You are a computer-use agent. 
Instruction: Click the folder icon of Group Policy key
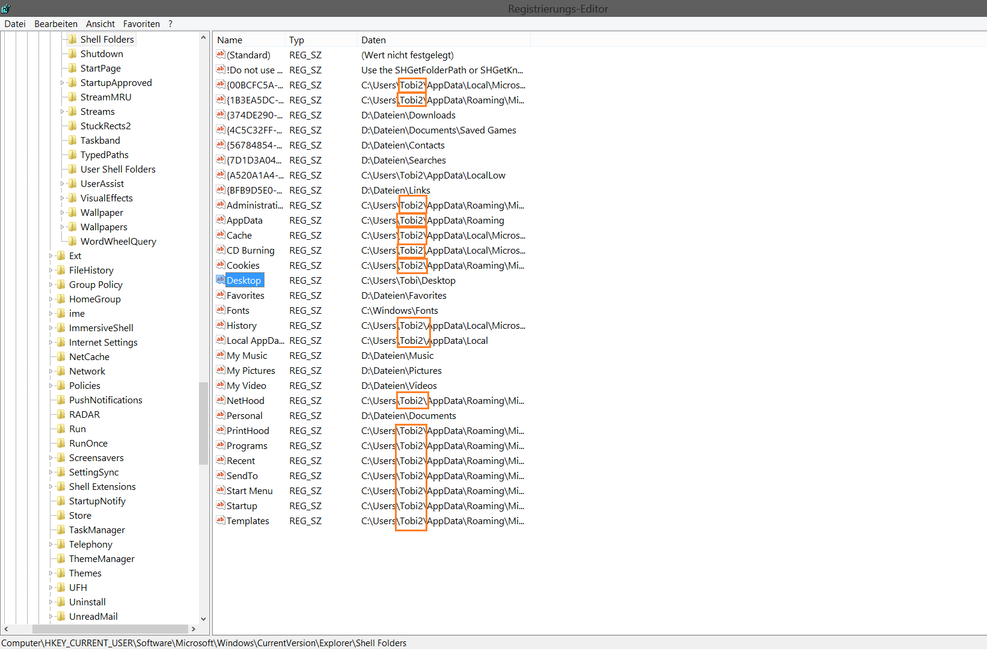click(61, 284)
